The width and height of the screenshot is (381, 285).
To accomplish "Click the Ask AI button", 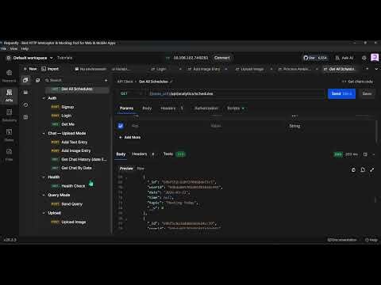I will [x=344, y=58].
